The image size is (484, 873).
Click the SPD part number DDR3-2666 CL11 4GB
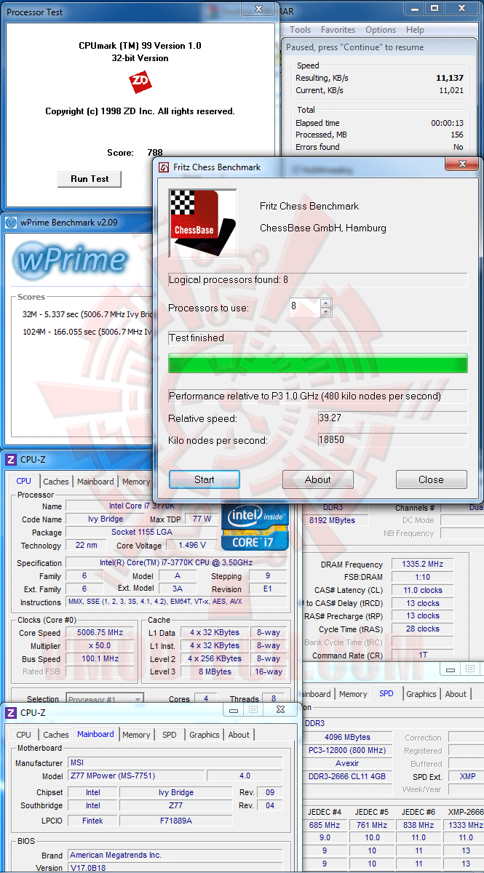pyautogui.click(x=347, y=777)
